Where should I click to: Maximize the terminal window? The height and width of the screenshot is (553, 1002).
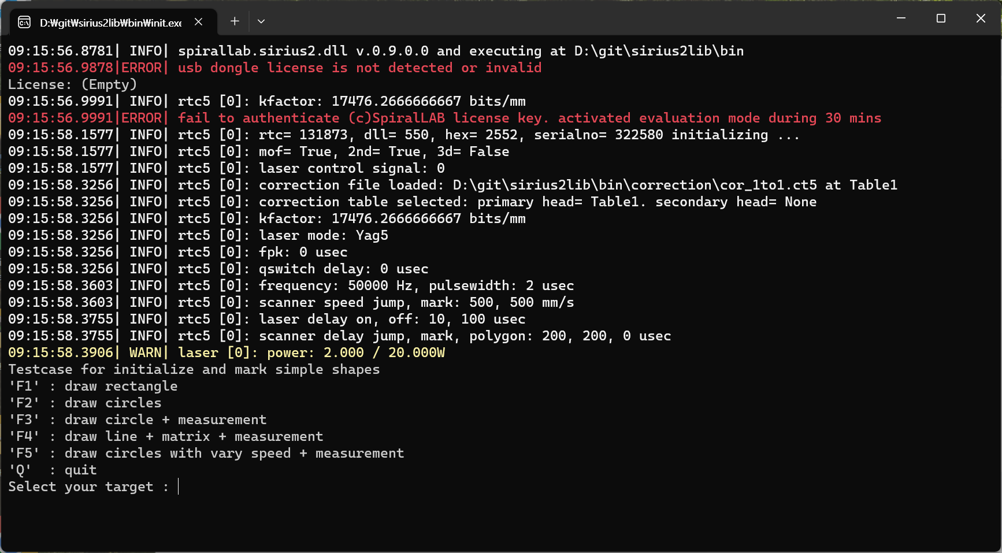point(941,18)
